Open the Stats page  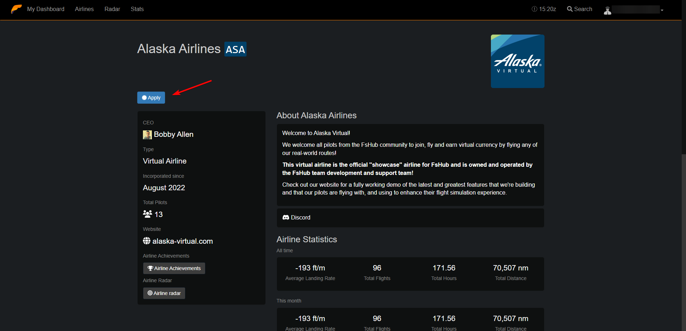click(137, 9)
